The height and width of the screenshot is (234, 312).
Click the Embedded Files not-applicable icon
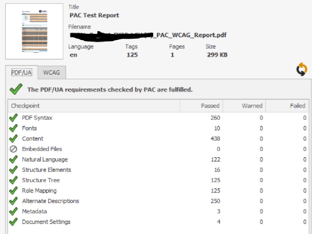point(13,149)
